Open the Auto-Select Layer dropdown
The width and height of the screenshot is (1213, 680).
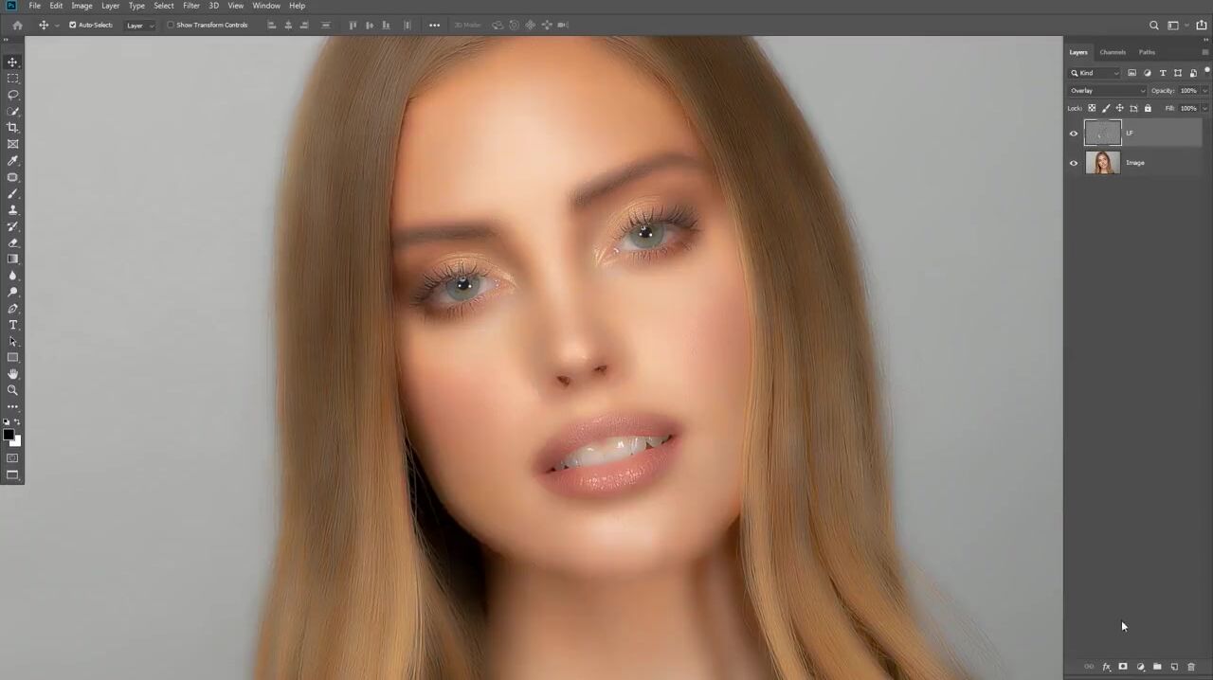pos(140,26)
